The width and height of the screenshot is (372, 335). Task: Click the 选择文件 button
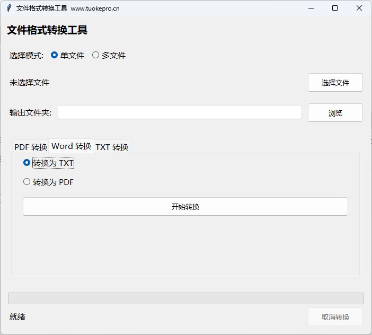pos(335,83)
